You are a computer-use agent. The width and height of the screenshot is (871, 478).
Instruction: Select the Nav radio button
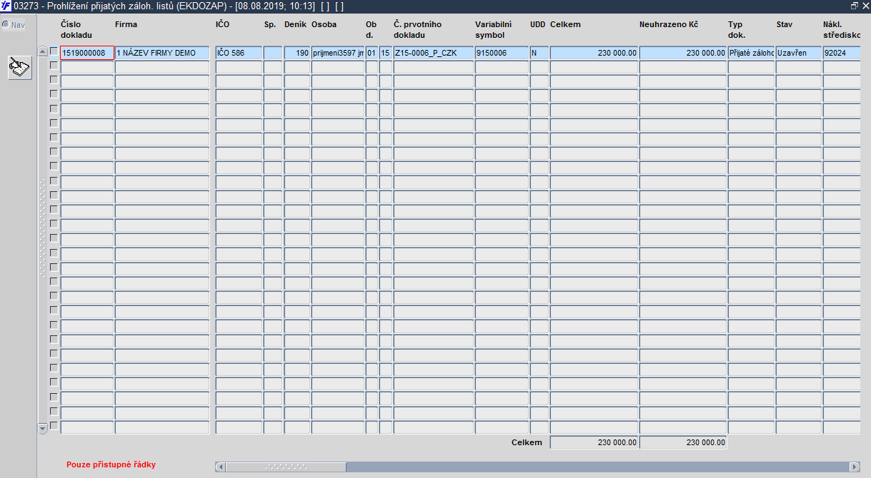pyautogui.click(x=6, y=24)
